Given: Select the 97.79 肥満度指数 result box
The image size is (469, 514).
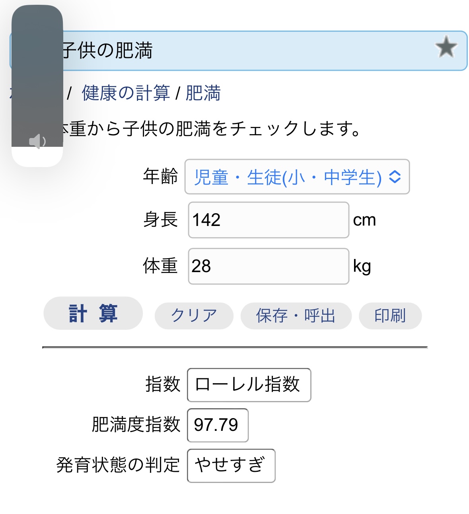Looking at the screenshot, I should point(218,425).
